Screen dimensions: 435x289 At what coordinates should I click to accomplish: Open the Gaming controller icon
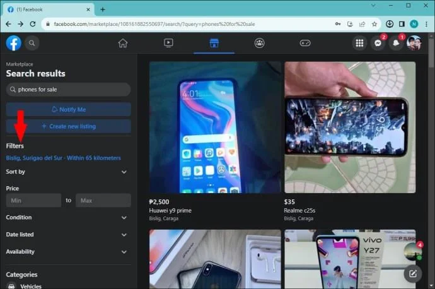click(x=305, y=43)
